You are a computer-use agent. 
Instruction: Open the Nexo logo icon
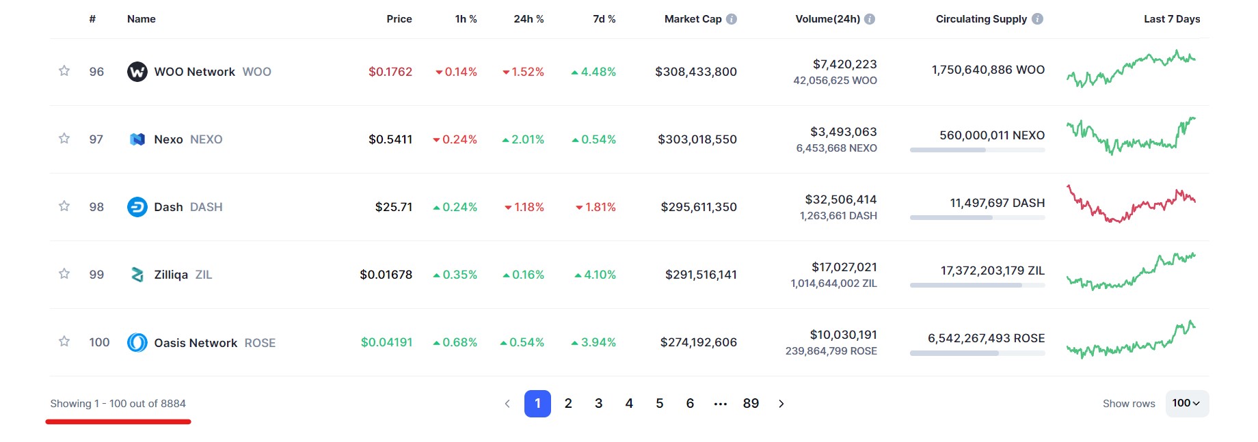tap(137, 139)
